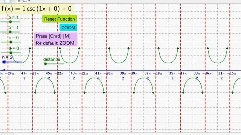
Task: Adjust the b = 1 slider handle
Action: pos(10,32)
